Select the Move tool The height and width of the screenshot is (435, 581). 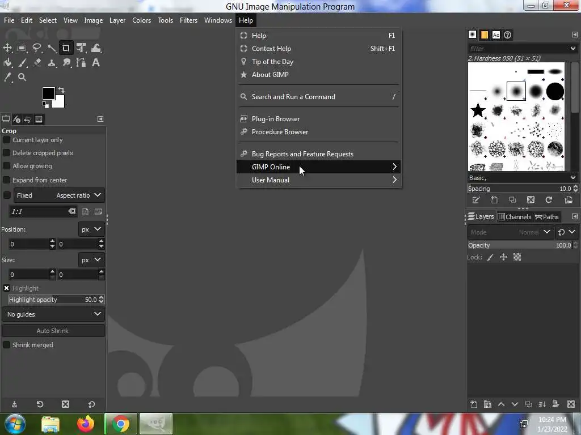click(x=7, y=48)
